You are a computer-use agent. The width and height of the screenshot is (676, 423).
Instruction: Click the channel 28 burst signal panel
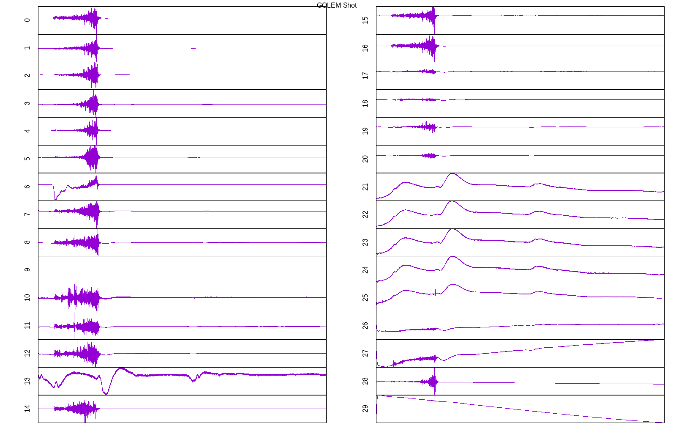click(520, 381)
